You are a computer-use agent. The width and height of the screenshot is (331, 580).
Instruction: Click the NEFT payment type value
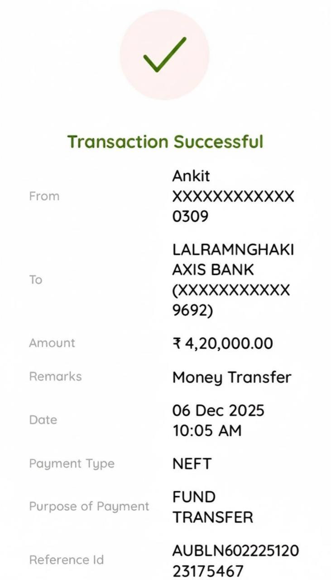tap(192, 464)
